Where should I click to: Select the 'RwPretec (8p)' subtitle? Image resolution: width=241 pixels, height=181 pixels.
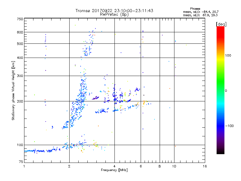tap(114, 14)
